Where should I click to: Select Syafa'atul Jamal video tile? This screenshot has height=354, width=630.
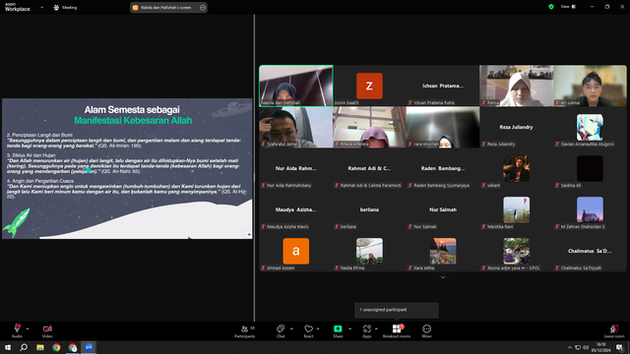point(296,127)
